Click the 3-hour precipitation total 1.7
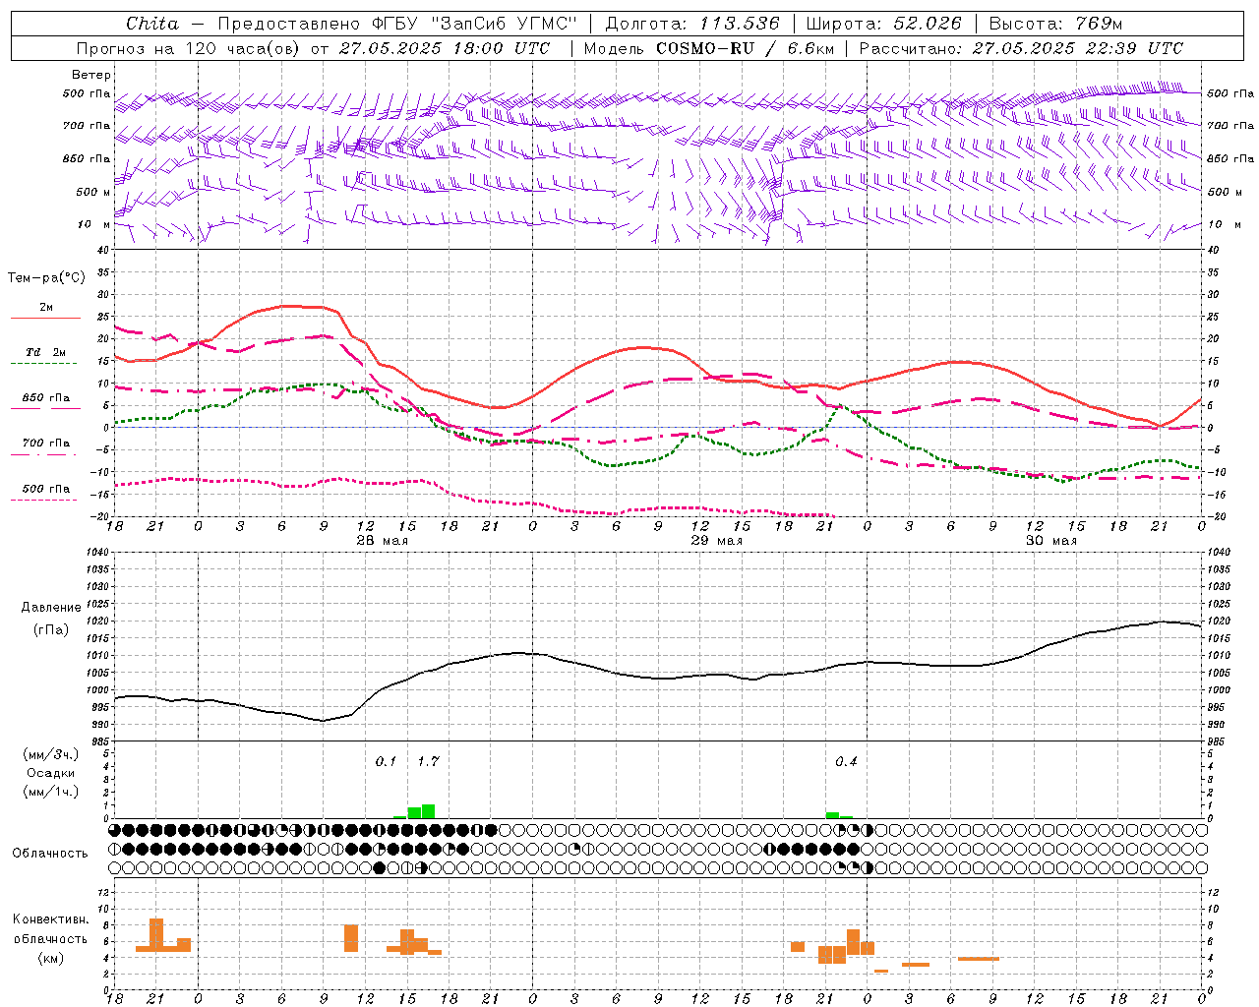This screenshot has width=1259, height=1007. pyautogui.click(x=428, y=761)
